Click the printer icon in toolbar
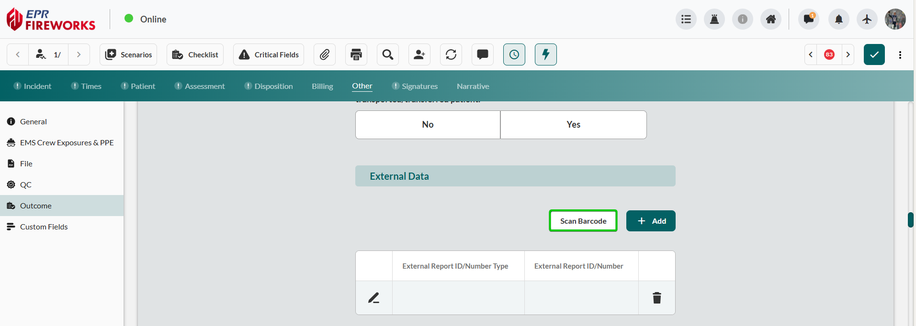This screenshot has height=326, width=916. point(356,54)
